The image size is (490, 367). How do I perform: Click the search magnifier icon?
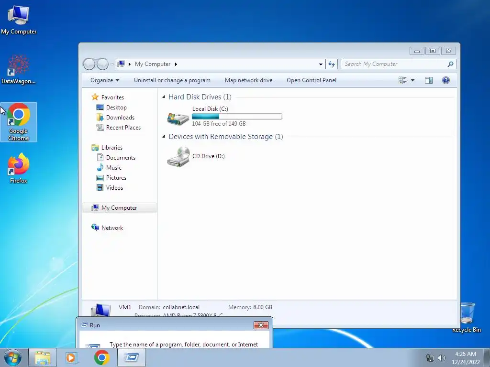click(x=450, y=64)
